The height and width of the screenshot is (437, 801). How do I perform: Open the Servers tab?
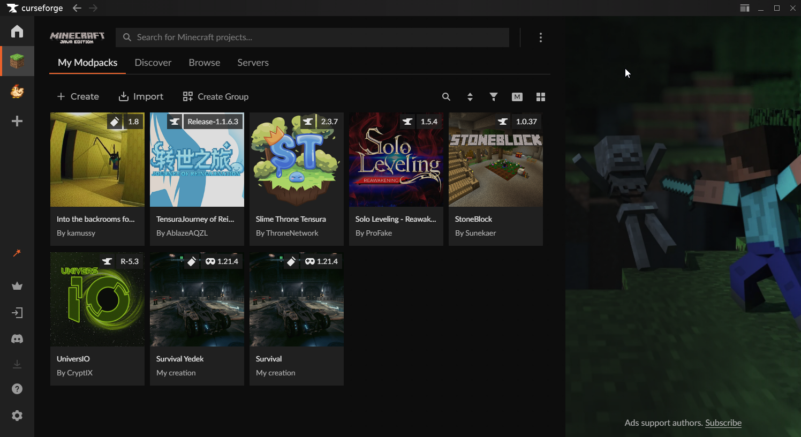[x=253, y=63]
